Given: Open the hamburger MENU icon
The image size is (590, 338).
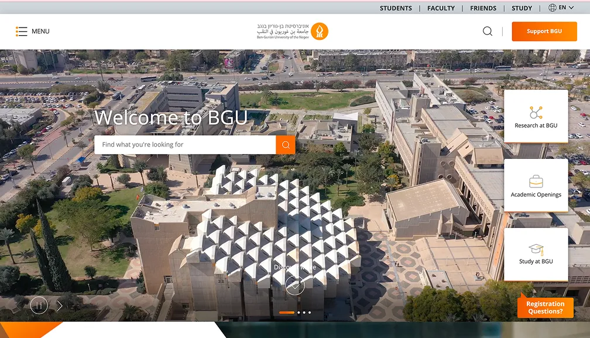Looking at the screenshot, I should tap(21, 31).
